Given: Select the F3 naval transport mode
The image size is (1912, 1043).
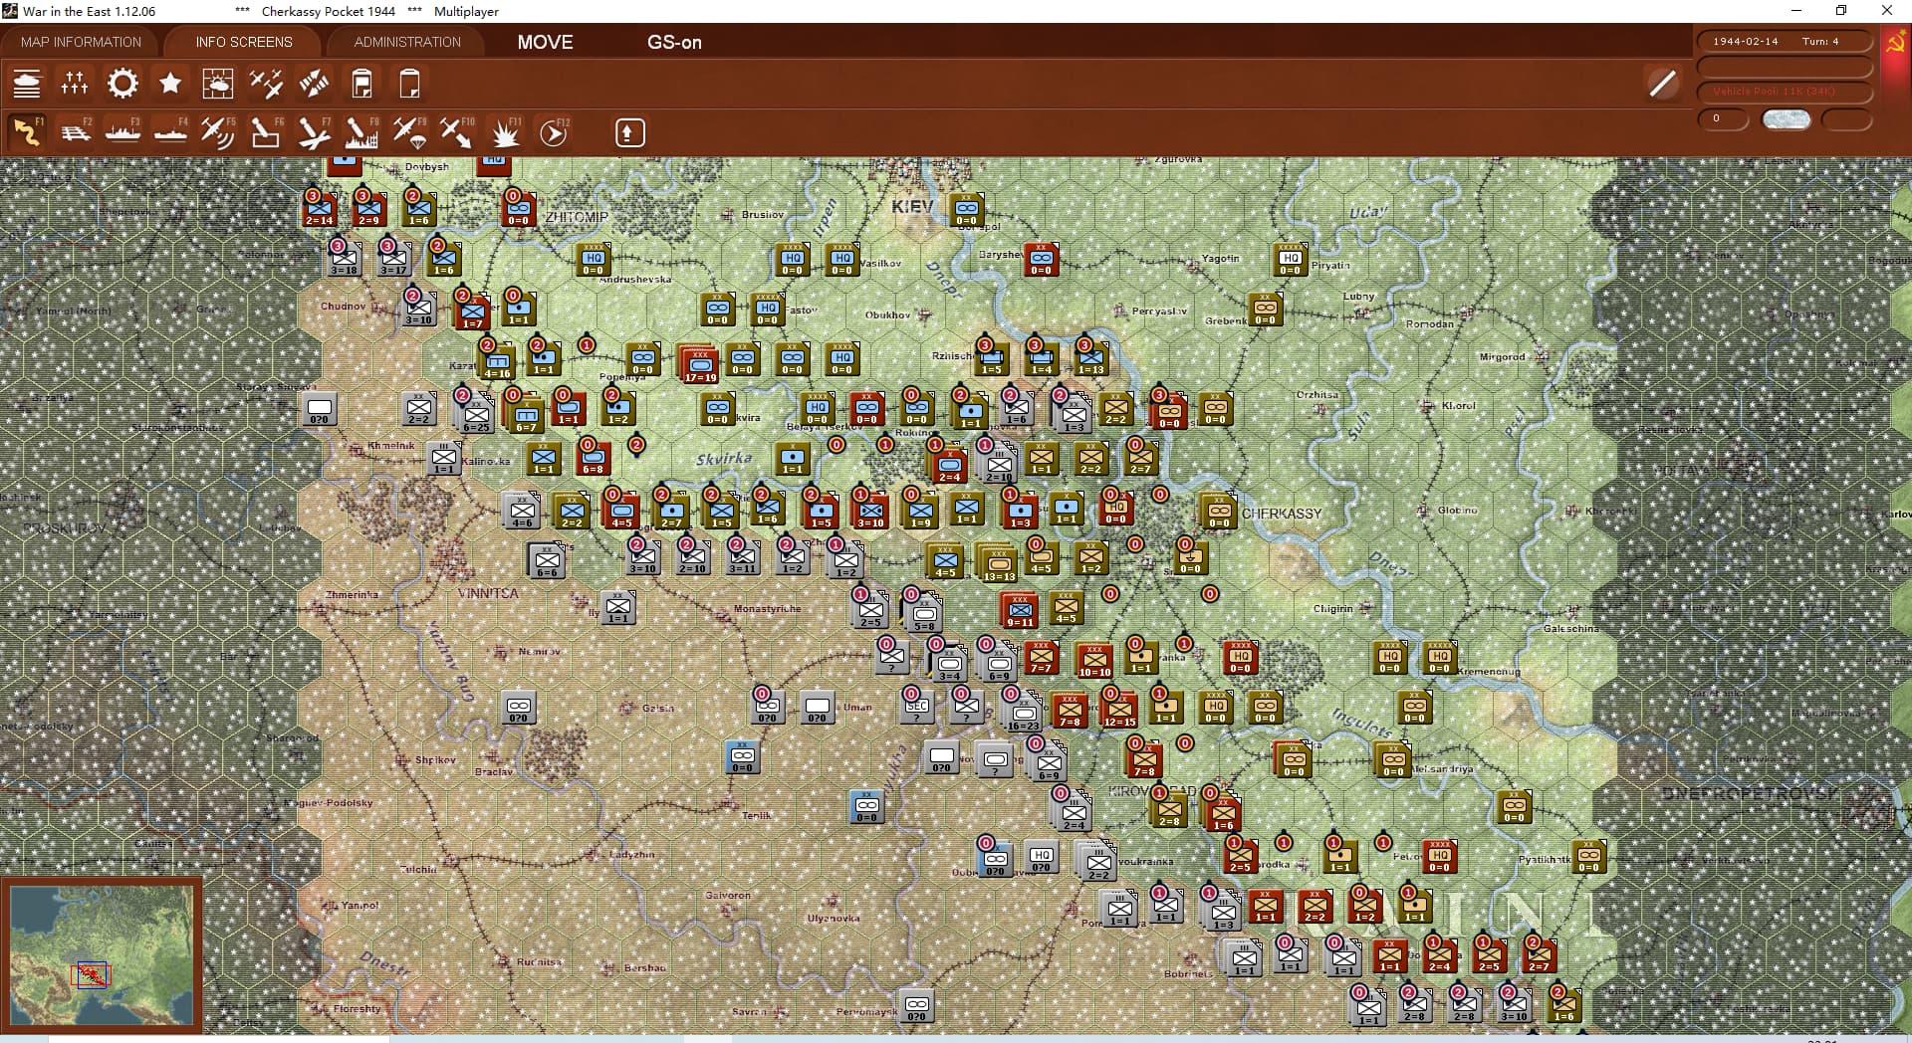Looking at the screenshot, I should 122,132.
